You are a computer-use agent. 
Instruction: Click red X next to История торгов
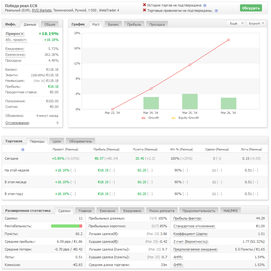coord(144,5)
